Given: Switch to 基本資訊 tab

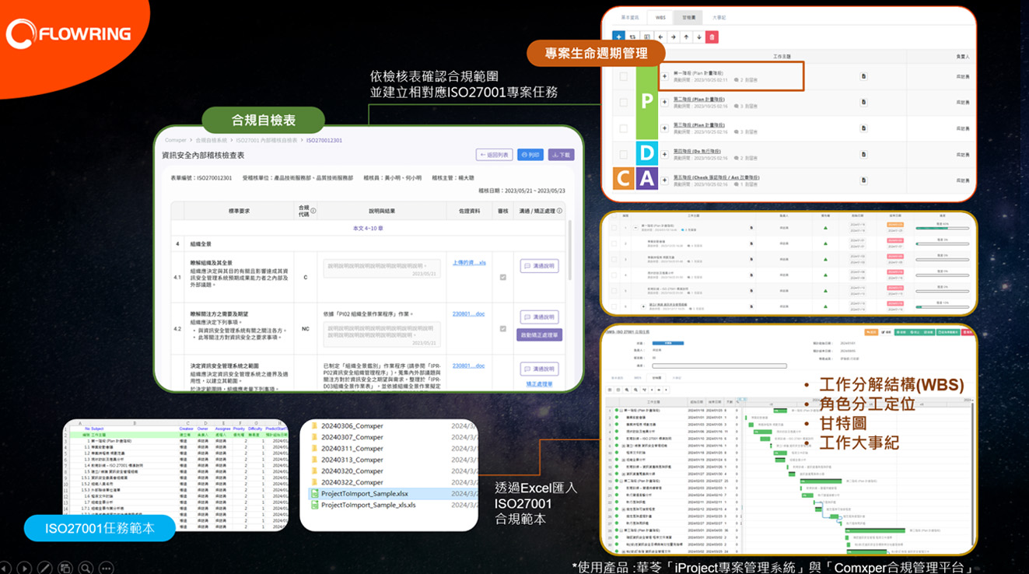Looking at the screenshot, I should (x=630, y=16).
